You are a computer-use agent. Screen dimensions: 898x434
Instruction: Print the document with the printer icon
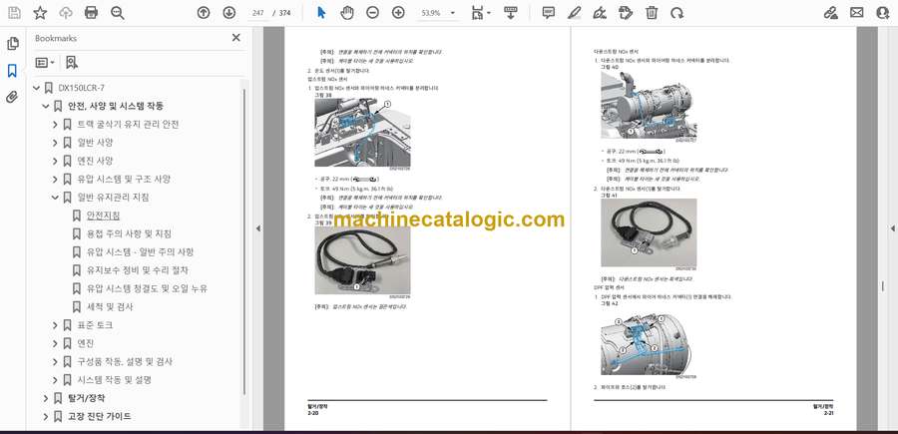[91, 13]
